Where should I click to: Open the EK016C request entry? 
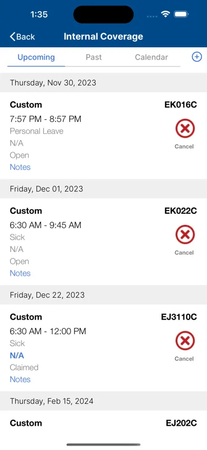coord(103,136)
